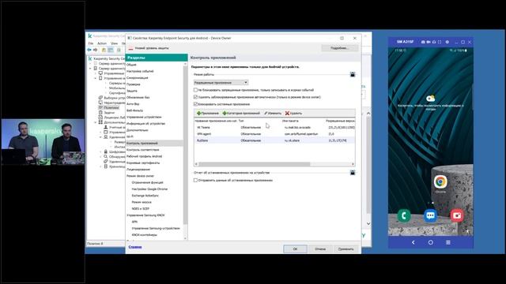Click fullscreen icon in SM A315F mirror toolbar
This screenshot has width=506, height=284.
pos(440,42)
